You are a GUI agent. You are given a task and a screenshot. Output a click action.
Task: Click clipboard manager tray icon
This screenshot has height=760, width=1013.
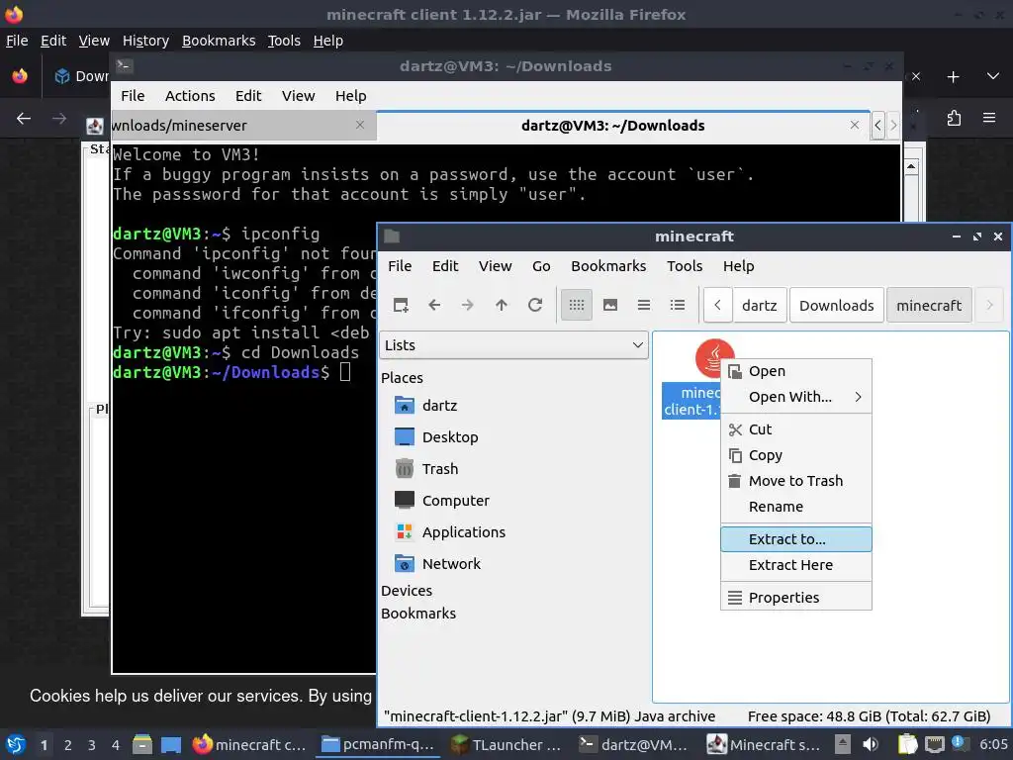908,744
